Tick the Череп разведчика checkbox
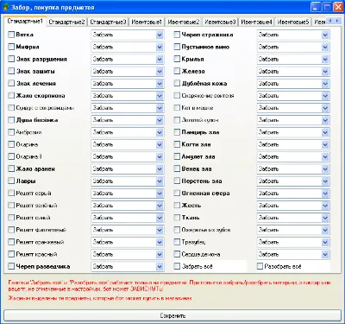Screen dimensions: 345x324 11,266
